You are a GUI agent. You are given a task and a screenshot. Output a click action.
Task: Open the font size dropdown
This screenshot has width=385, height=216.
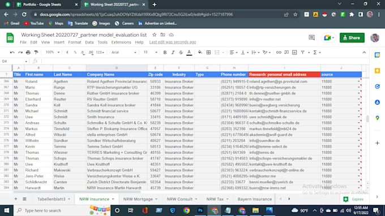click(150, 53)
